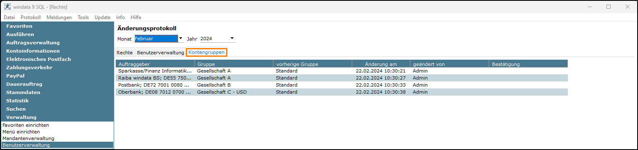Switch to the Benutzerverwaltung tab
638x150 pixels.
pyautogui.click(x=160, y=53)
